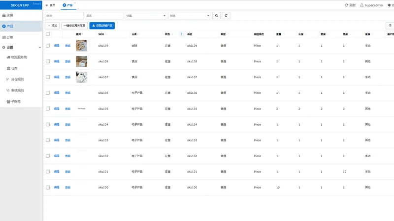Viewport: 394px width, 221px height.
Task: Check the sku135 row checkbox
Action: point(48,109)
